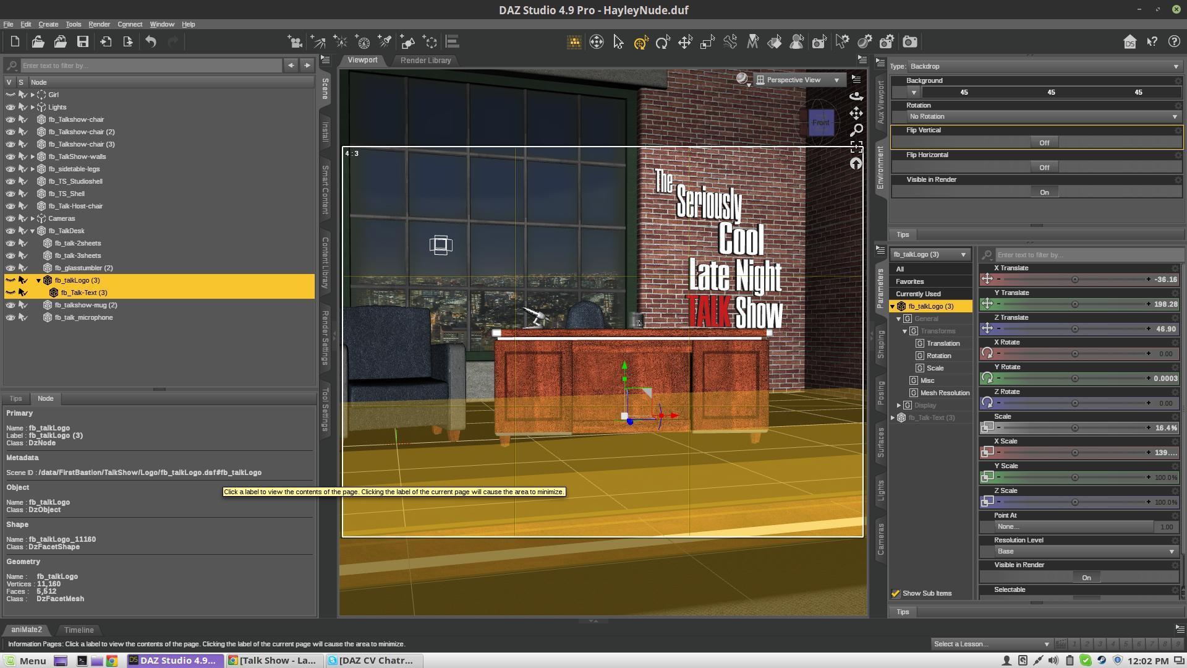Click the Undo arrow icon
Viewport: 1187px width, 668px height.
click(x=151, y=42)
